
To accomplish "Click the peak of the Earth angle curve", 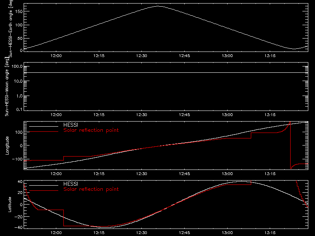I will click(158, 6).
